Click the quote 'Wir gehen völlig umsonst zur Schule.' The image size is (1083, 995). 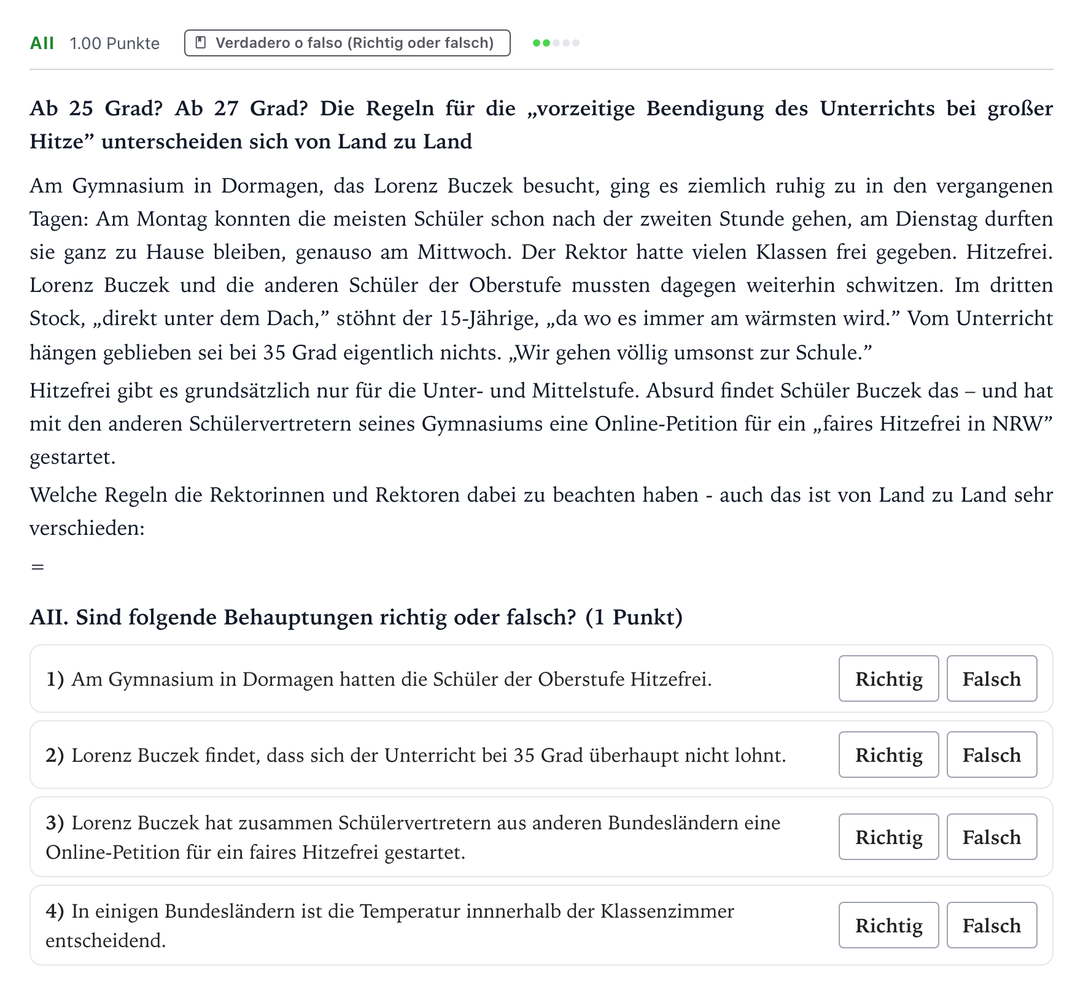pos(690,353)
